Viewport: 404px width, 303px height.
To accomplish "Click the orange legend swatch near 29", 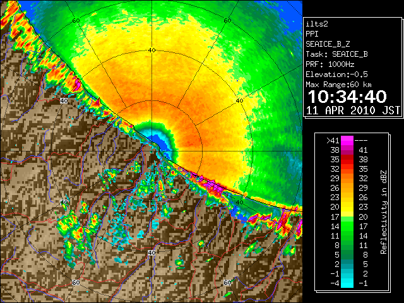I will pyautogui.click(x=347, y=179).
